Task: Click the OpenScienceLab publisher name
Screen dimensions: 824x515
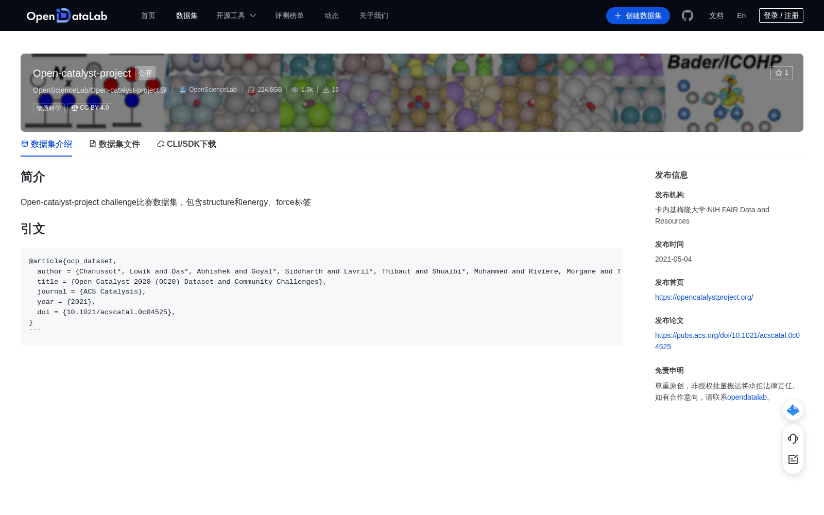Action: (213, 90)
